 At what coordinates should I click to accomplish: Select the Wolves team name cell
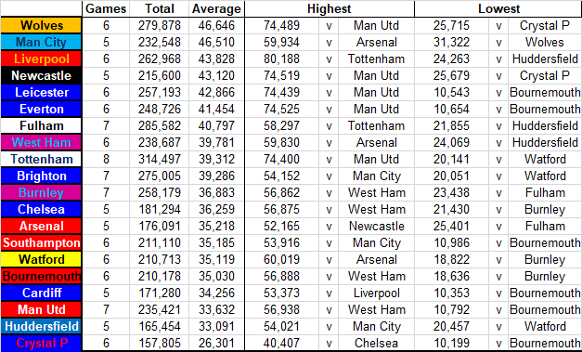tap(41, 25)
